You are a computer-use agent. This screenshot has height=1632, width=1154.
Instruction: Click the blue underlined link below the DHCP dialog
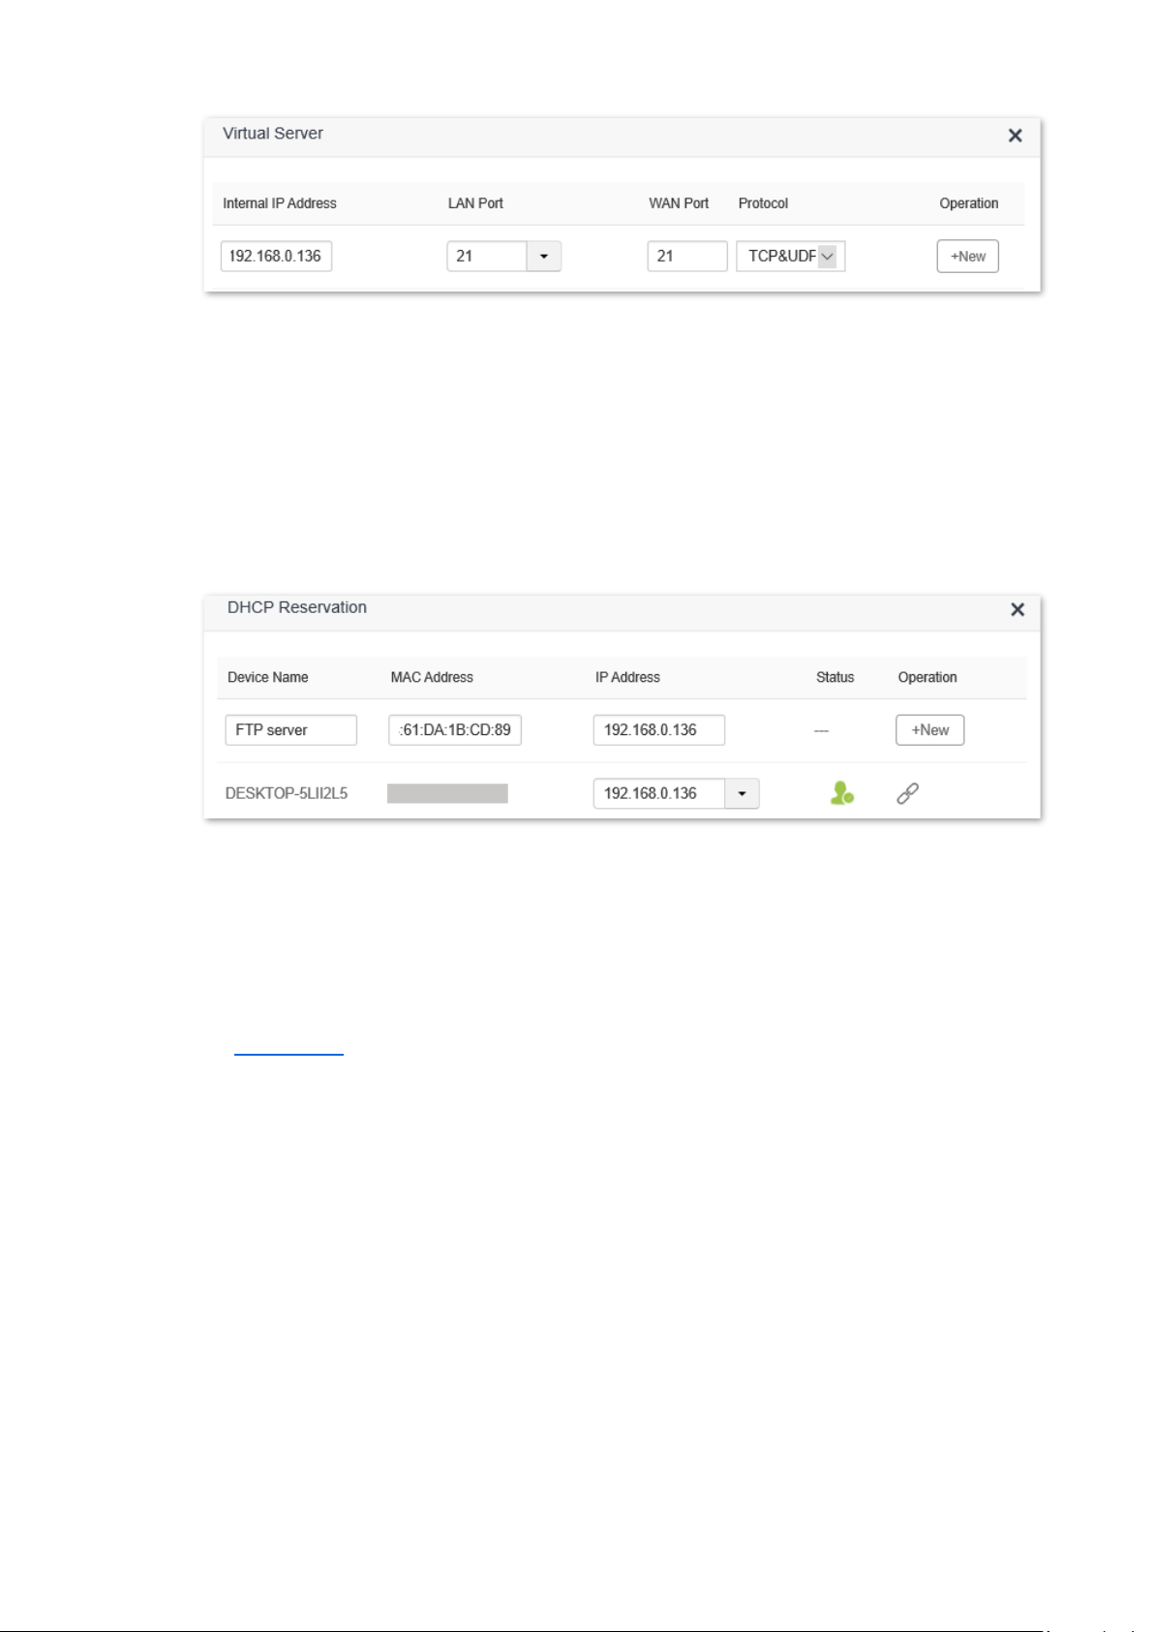pos(288,1054)
